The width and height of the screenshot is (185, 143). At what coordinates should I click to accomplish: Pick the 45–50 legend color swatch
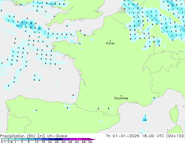(86, 139)
